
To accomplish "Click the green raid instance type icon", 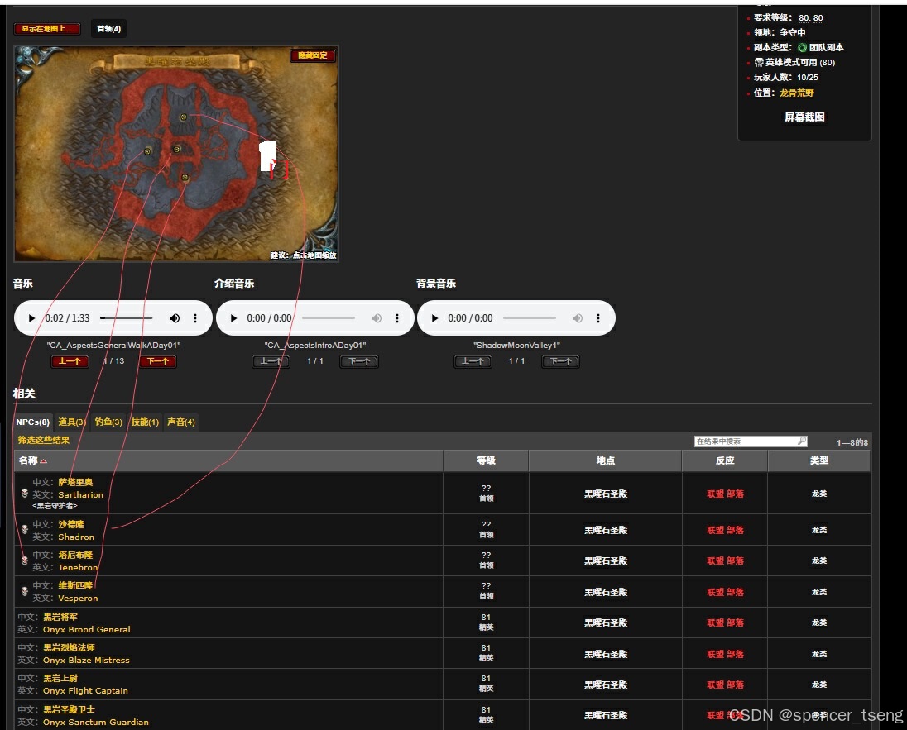I will tap(802, 47).
